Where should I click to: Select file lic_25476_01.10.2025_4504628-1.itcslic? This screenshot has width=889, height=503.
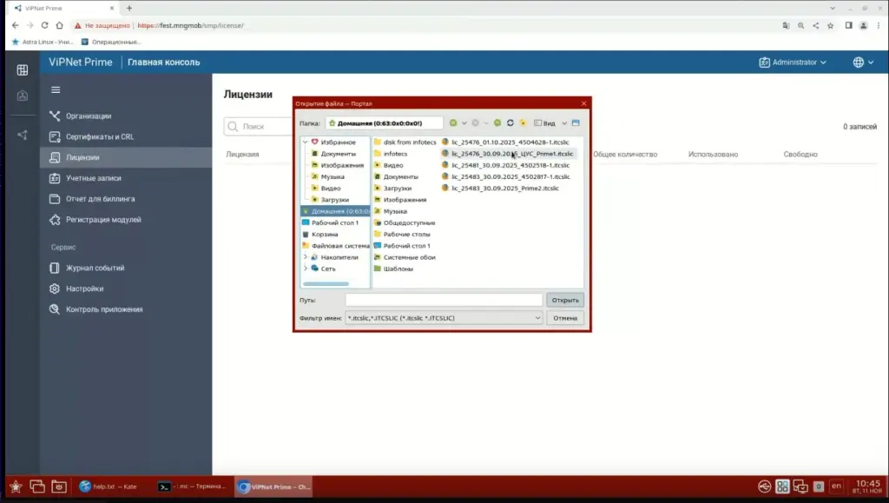[x=505, y=142]
